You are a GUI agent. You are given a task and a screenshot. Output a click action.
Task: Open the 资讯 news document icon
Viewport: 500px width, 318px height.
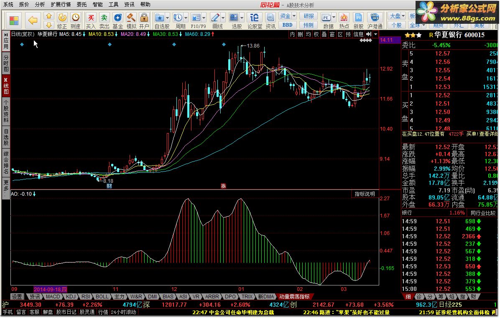click(270, 18)
